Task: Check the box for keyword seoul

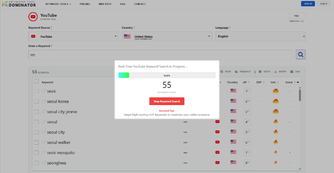Action: [x=36, y=122]
